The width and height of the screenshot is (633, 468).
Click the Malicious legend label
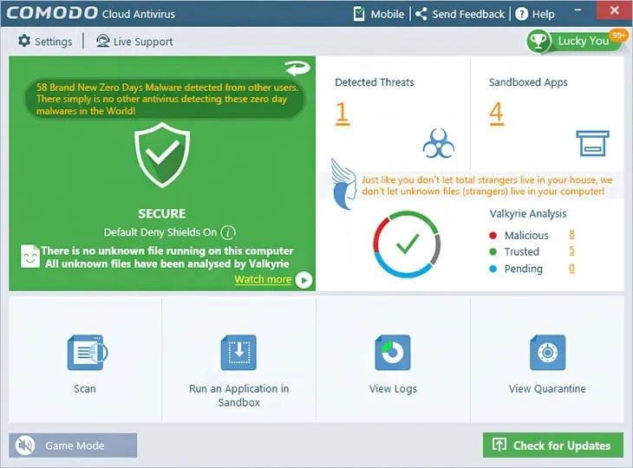point(526,235)
